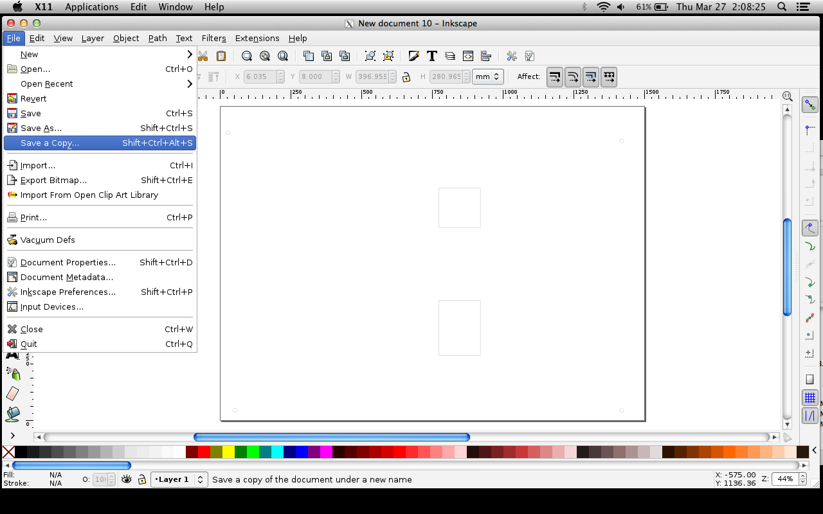Open the Layers dialog icon

click(x=450, y=56)
